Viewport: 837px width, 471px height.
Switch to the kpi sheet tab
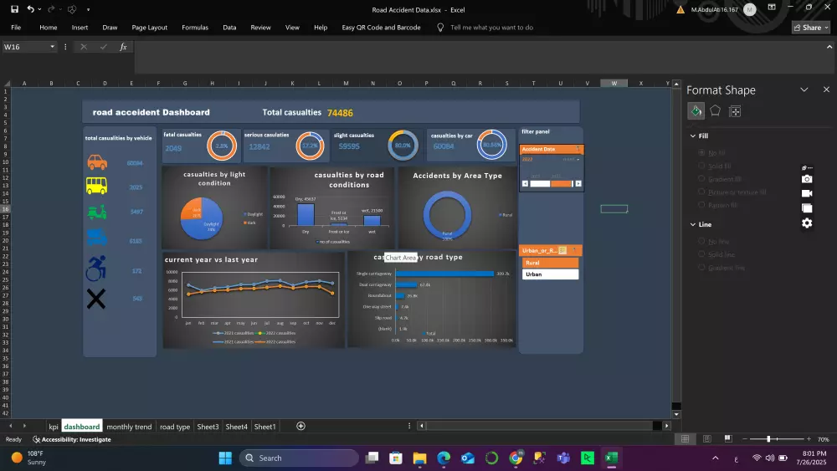click(54, 426)
